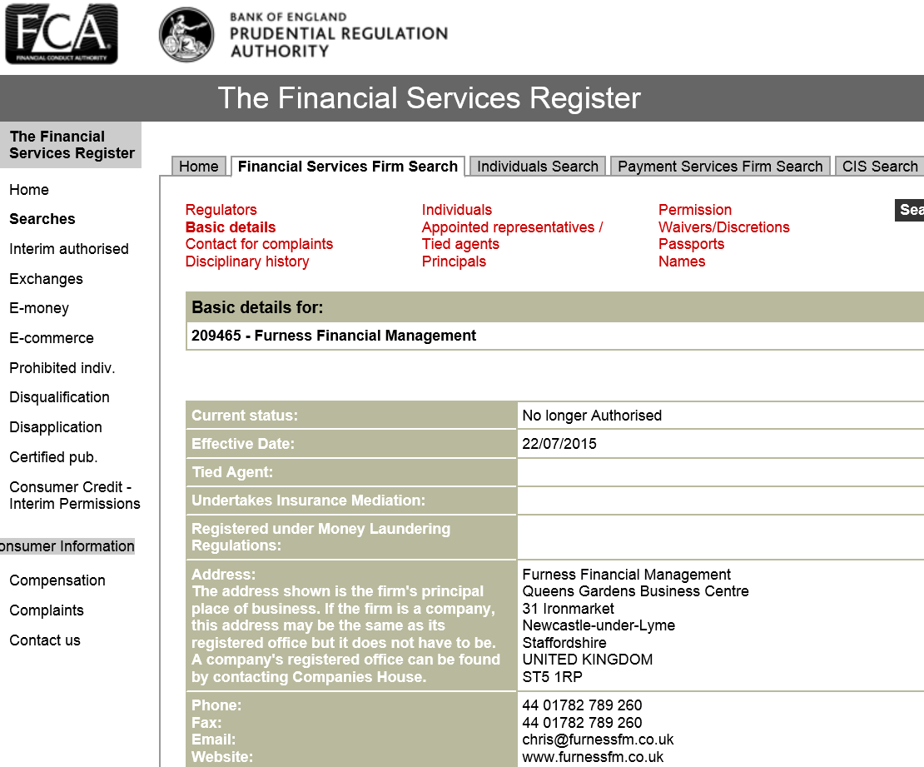View Certified pub. sidebar link

click(x=53, y=457)
